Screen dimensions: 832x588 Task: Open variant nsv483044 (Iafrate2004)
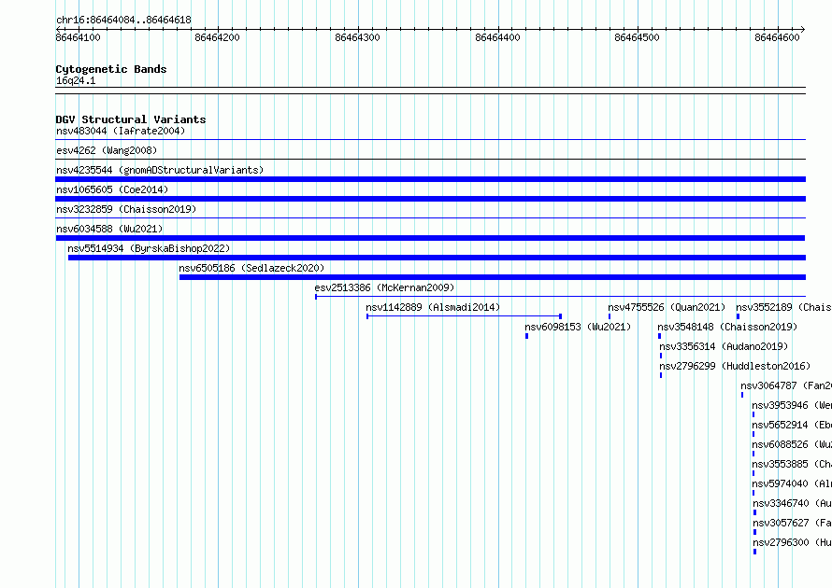(x=121, y=131)
